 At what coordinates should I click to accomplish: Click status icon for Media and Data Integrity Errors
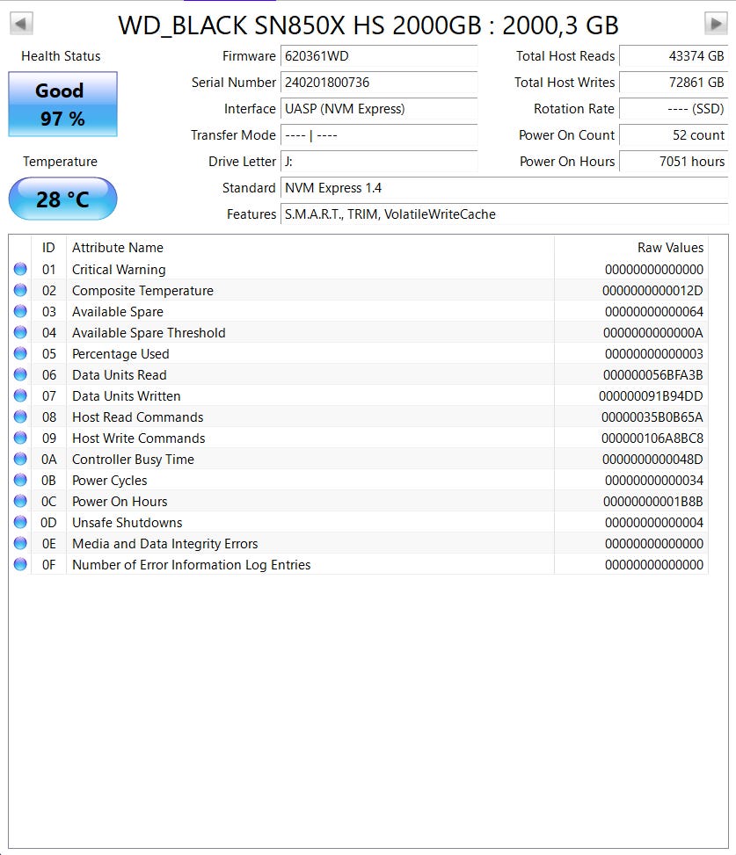click(20, 543)
